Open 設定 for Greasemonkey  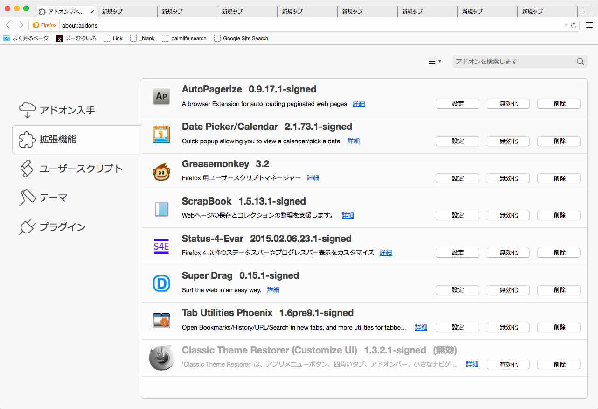(457, 178)
